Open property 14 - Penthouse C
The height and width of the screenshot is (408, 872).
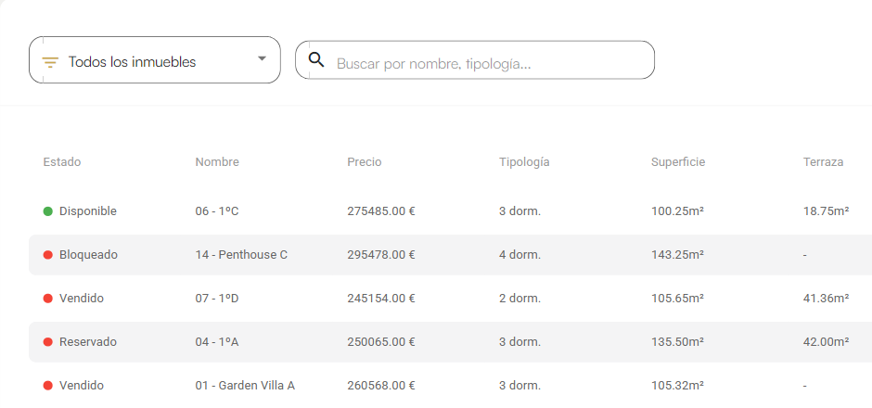(x=241, y=255)
